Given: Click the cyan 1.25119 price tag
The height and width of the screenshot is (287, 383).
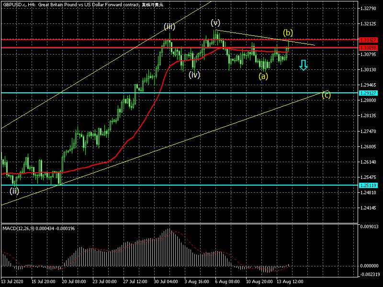Looking at the screenshot, I should click(x=368, y=185).
